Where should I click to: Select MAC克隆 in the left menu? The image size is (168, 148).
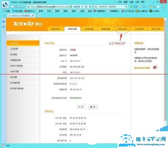pyautogui.click(x=23, y=54)
